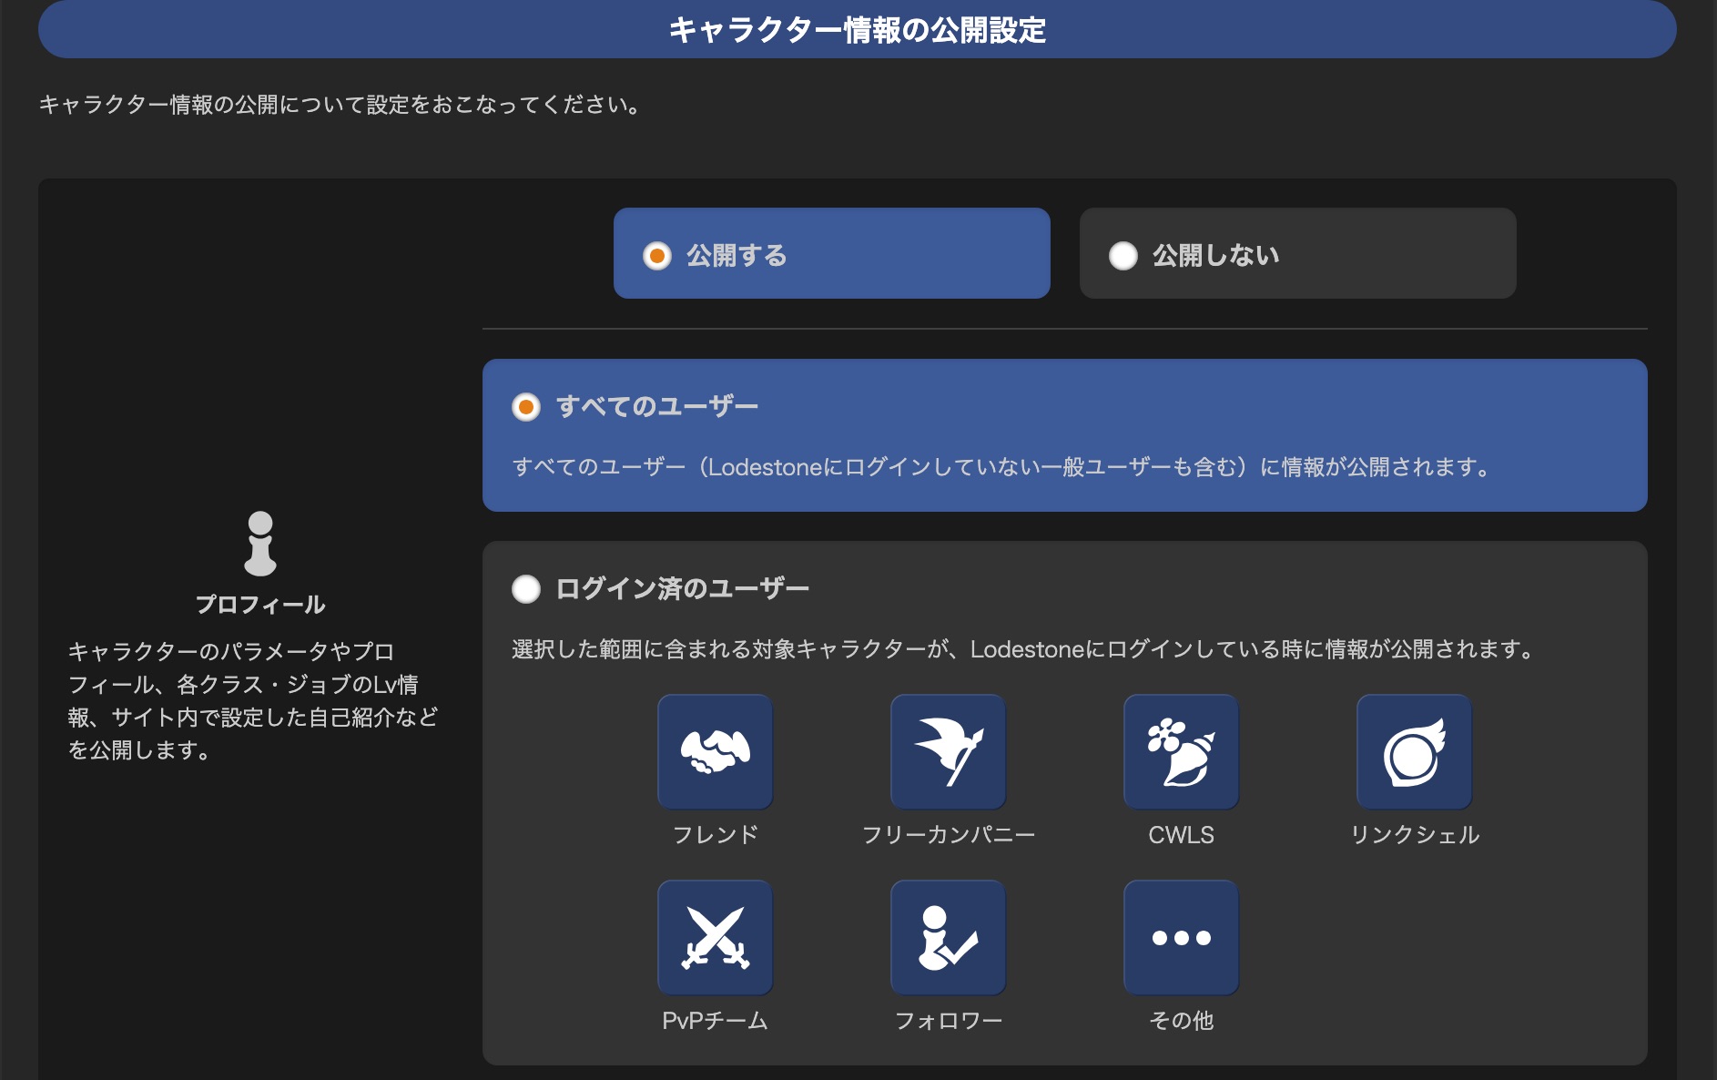The width and height of the screenshot is (1717, 1080).
Task: Open the その他 three-dots icon
Action: tap(1182, 938)
